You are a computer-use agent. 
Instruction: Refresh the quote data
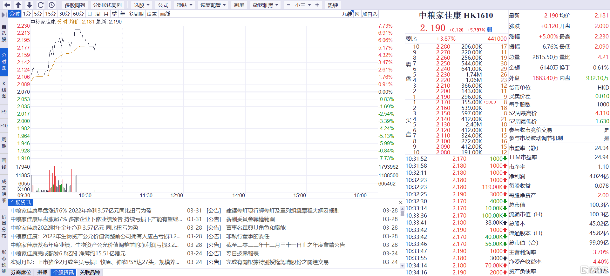[40, 5]
